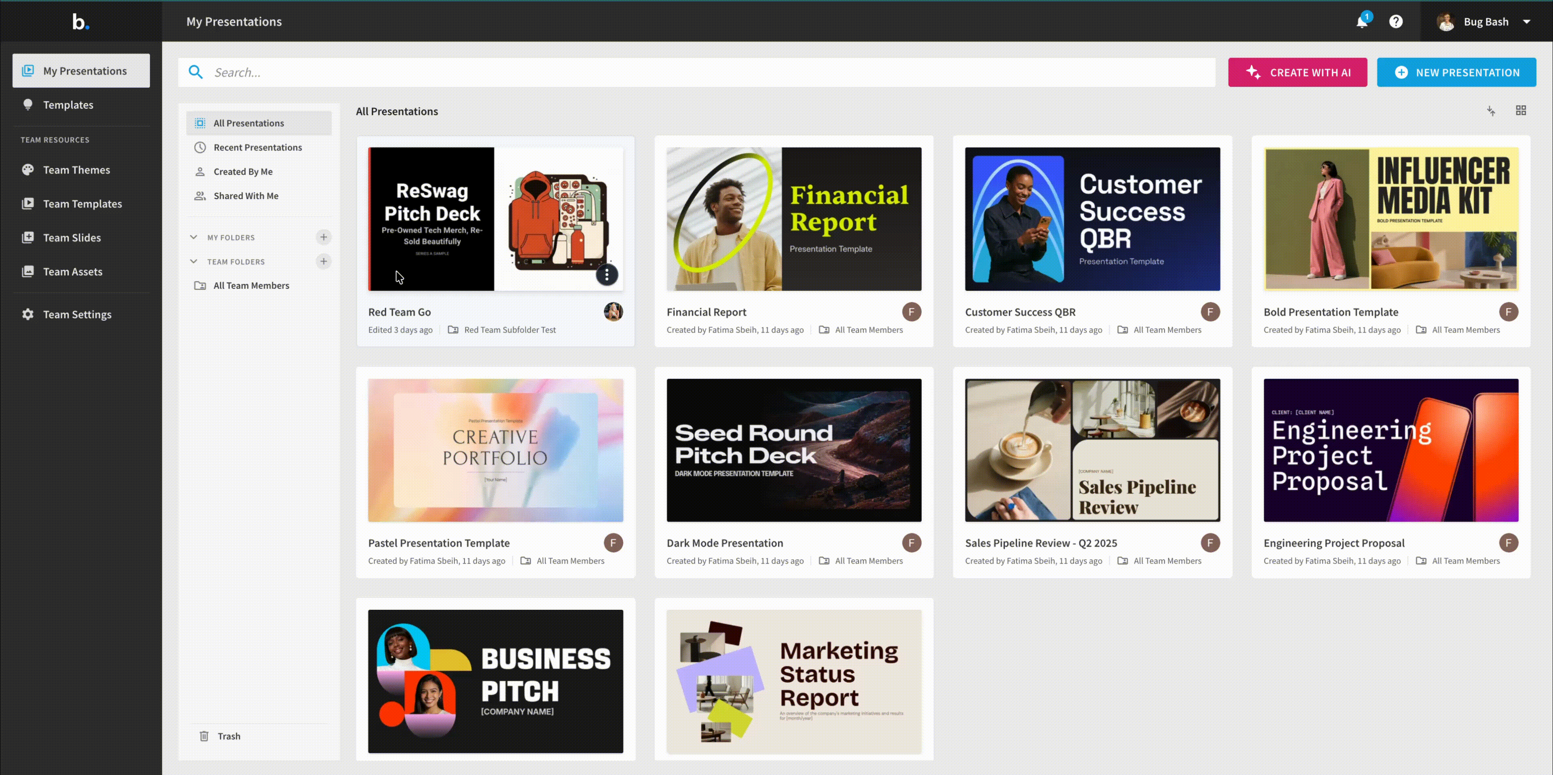Viewport: 1553px width, 775px height.
Task: Open the Creative Portfolio thumbnail
Action: tap(495, 451)
